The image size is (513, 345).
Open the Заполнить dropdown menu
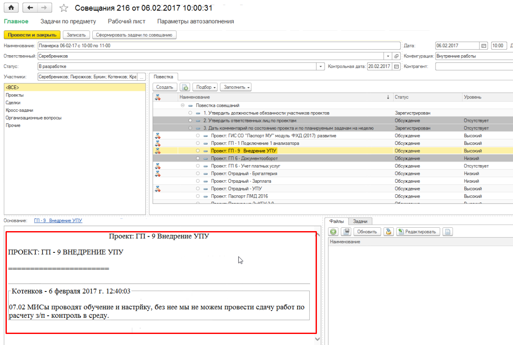[x=235, y=87]
